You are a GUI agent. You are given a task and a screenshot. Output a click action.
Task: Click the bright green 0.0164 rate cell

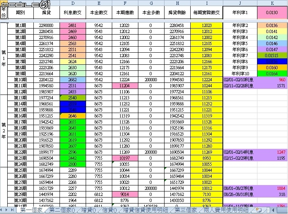point(272,74)
